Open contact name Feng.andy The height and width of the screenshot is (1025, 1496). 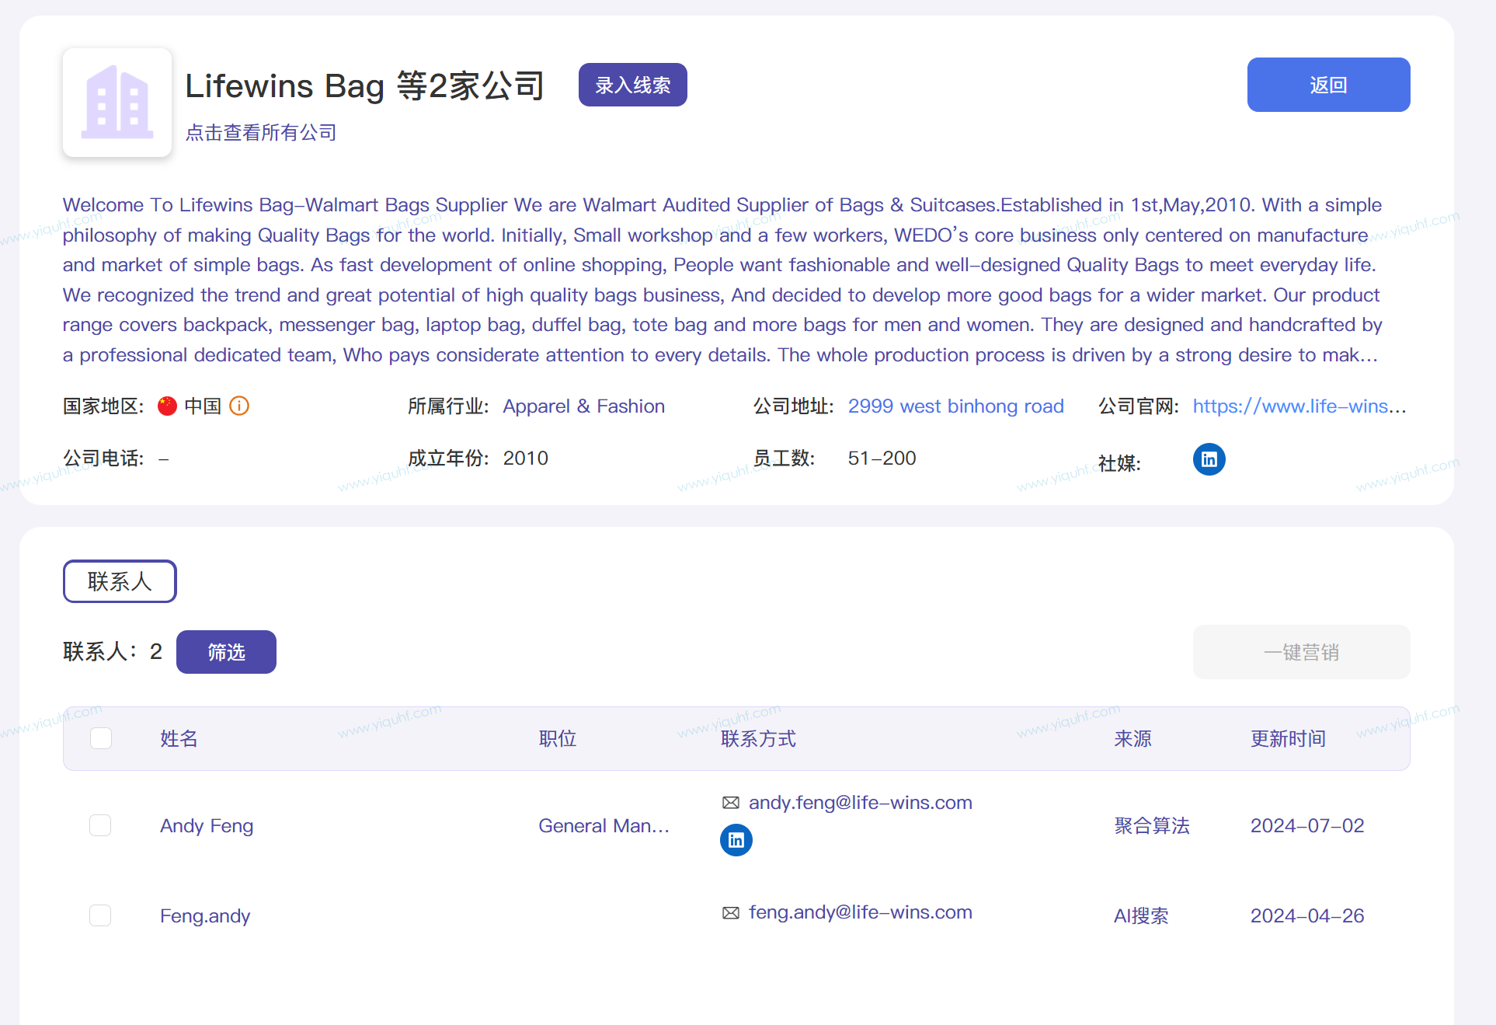[x=205, y=916]
